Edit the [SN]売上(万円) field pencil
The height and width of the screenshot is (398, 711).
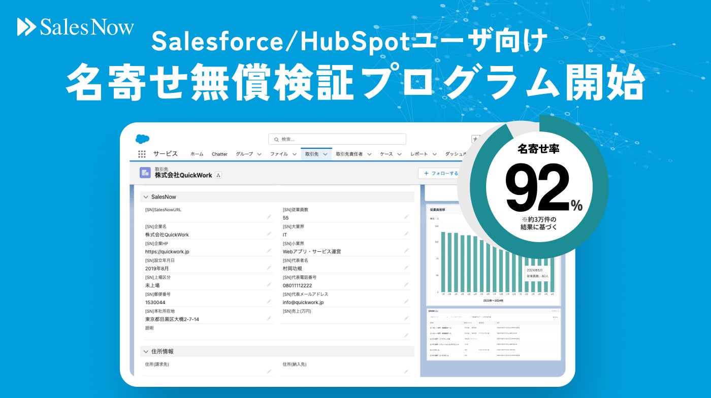pyautogui.click(x=406, y=318)
